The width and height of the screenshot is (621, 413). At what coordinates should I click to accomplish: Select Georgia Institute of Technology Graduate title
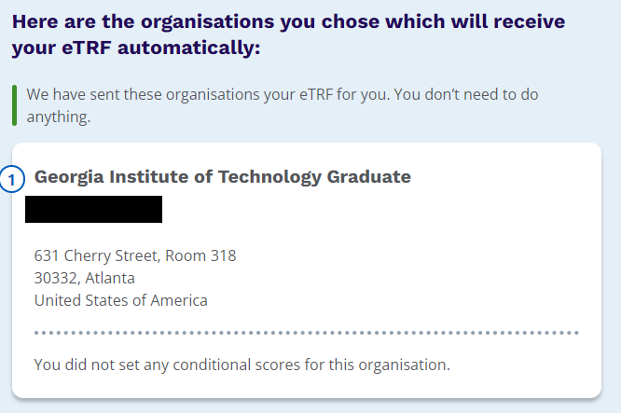coord(223,177)
